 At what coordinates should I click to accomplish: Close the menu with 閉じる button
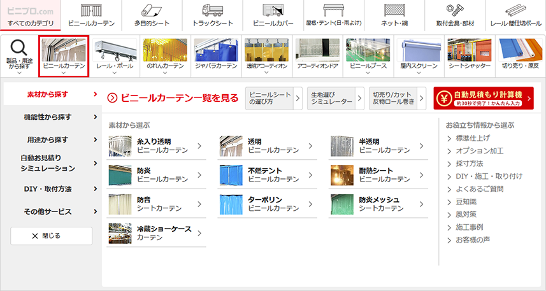(51, 236)
